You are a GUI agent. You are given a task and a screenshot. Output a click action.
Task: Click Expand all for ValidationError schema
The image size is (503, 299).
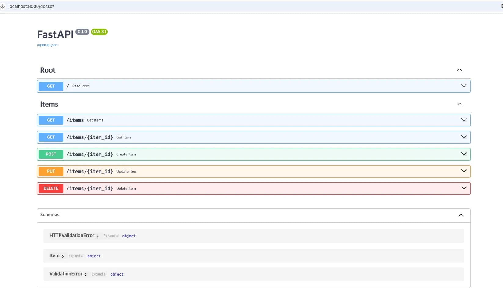99,274
